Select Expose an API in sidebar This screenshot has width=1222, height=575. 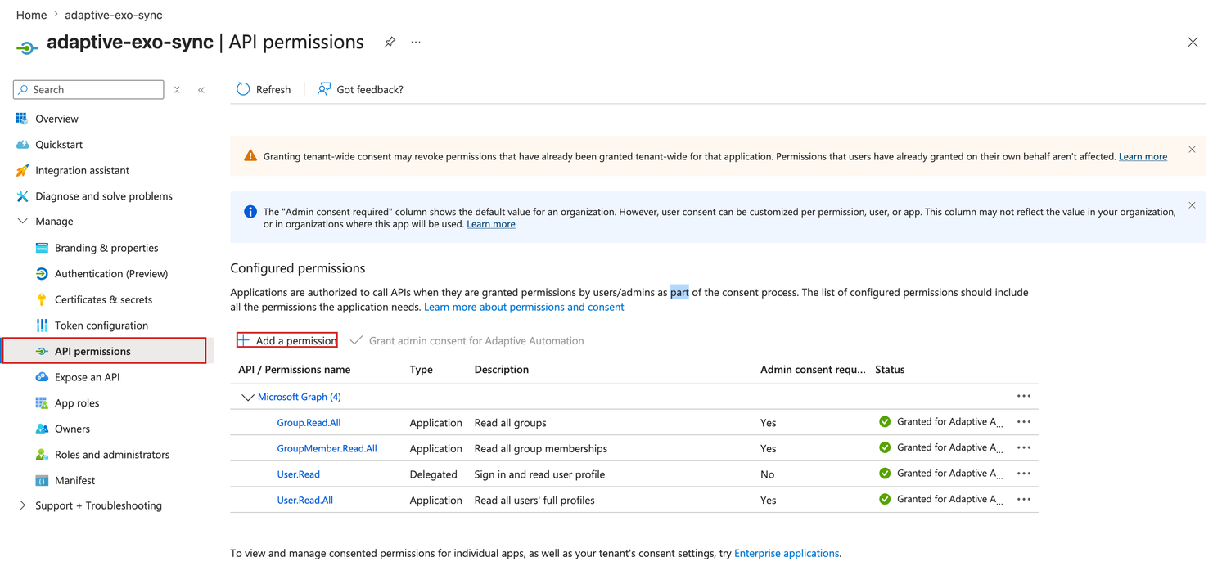click(x=87, y=377)
